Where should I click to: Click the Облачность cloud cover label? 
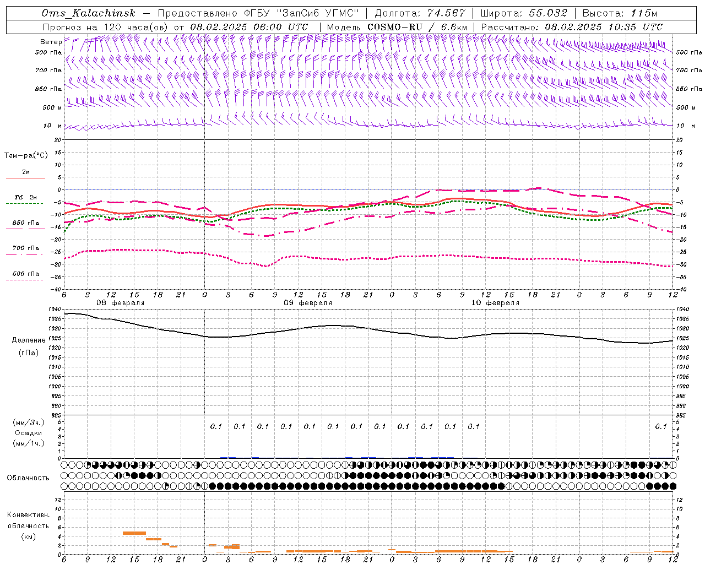click(x=28, y=478)
